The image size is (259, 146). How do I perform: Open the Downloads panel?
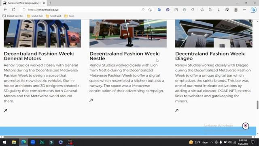point(219,10)
